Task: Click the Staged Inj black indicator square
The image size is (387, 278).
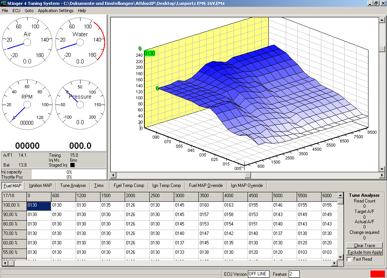Action: coord(73,165)
